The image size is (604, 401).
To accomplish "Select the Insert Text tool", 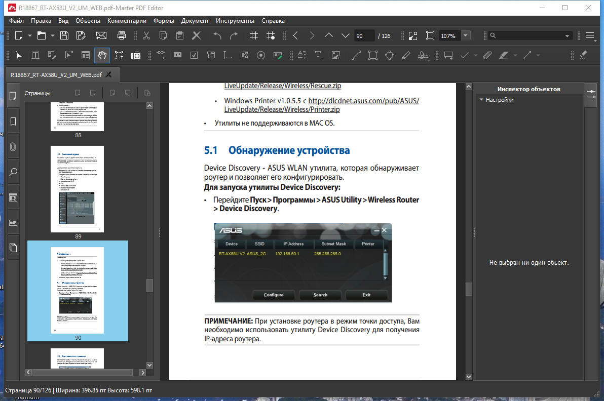I will [319, 55].
